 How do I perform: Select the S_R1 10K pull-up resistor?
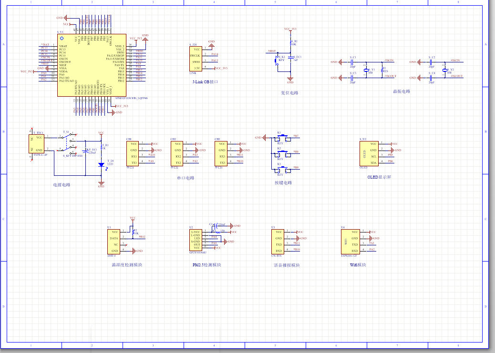(x=291, y=44)
